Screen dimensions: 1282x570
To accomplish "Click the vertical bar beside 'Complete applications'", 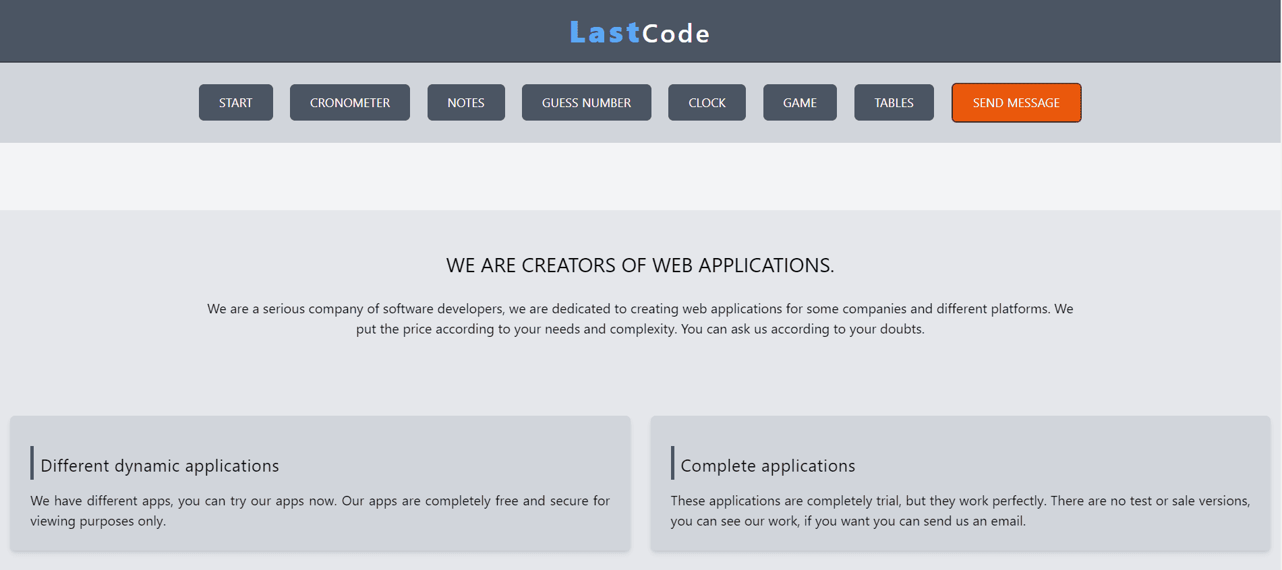I will (x=672, y=463).
